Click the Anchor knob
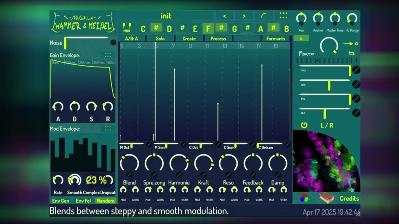 tap(318, 19)
